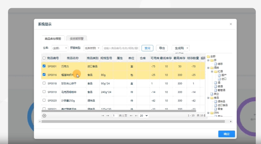The image size is (261, 144).
Task: Collapse the 茶 node in the category tree
Action: [x=208, y=60]
